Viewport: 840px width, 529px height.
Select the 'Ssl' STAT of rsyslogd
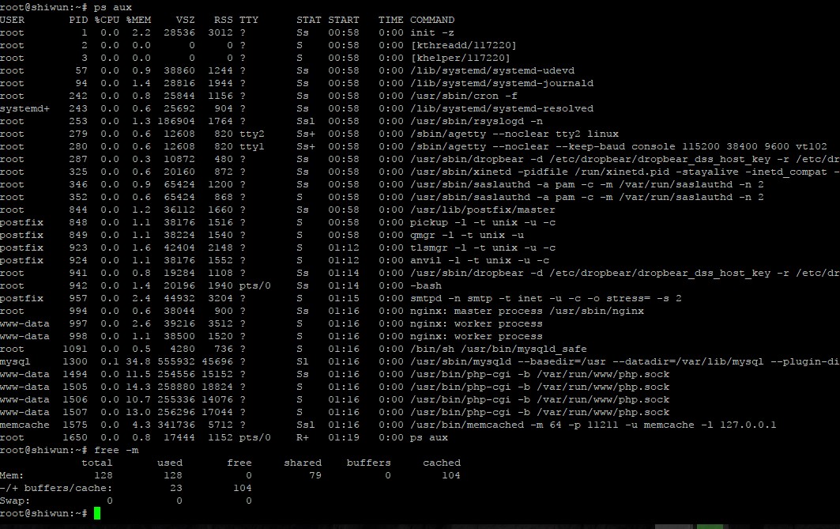[x=305, y=121]
